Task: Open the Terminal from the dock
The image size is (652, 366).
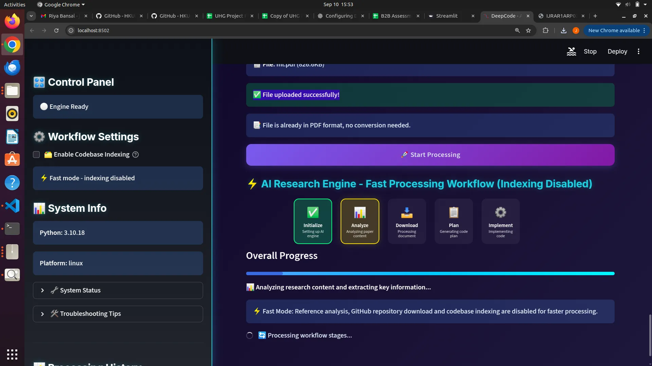Action: [x=12, y=229]
